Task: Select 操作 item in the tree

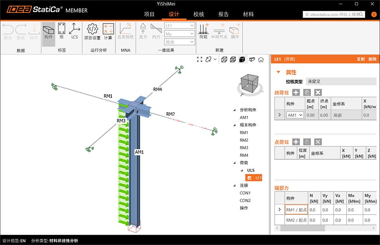Action: [244, 208]
